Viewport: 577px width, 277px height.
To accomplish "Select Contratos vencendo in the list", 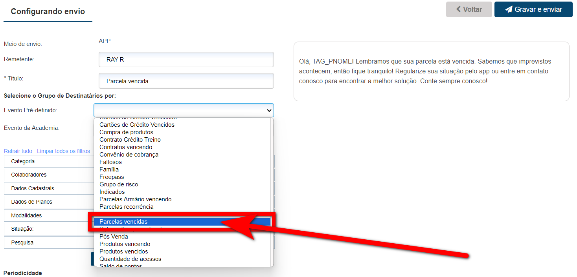I will [126, 147].
